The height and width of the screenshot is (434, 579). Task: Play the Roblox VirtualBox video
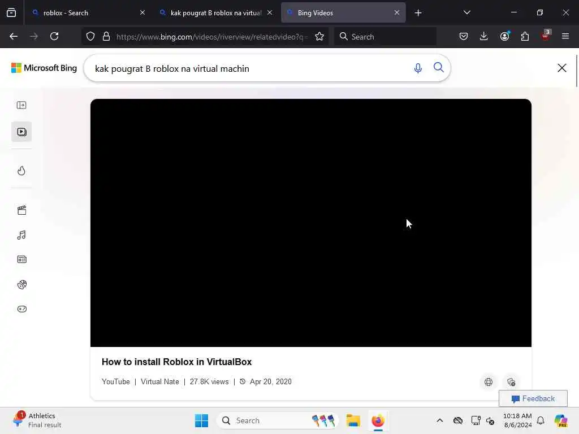coord(311,223)
